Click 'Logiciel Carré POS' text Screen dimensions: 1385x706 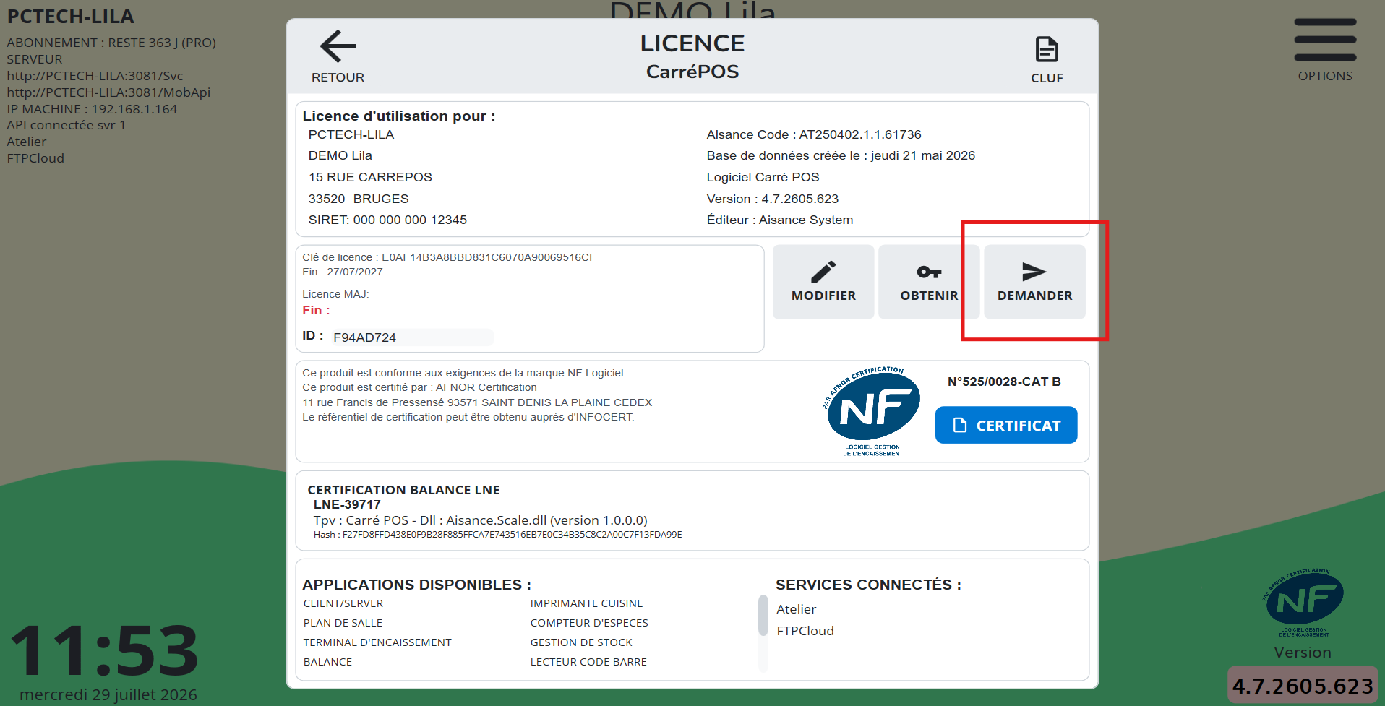pyautogui.click(x=763, y=177)
